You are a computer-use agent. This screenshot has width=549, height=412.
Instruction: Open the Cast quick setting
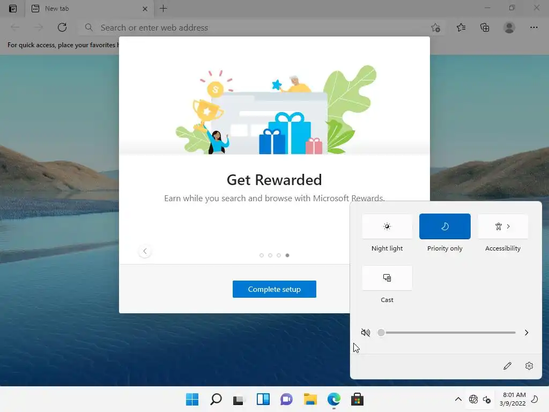click(x=387, y=278)
